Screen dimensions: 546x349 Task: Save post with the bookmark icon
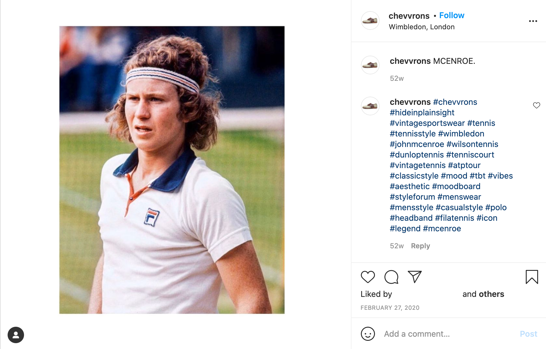(532, 277)
